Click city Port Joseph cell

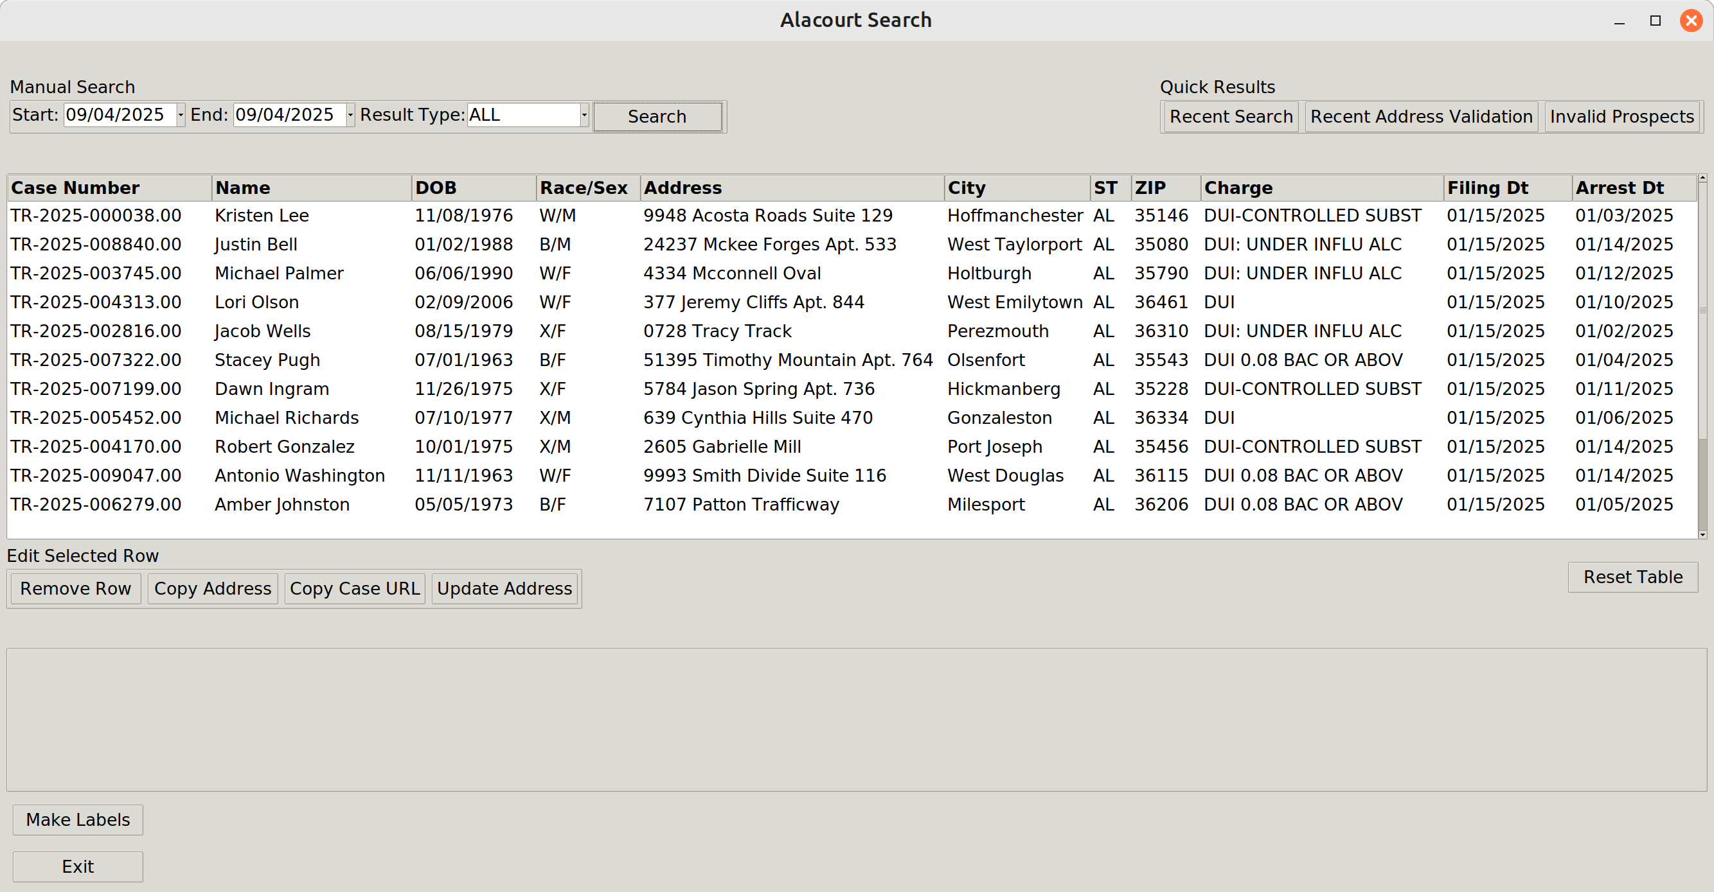tap(995, 447)
